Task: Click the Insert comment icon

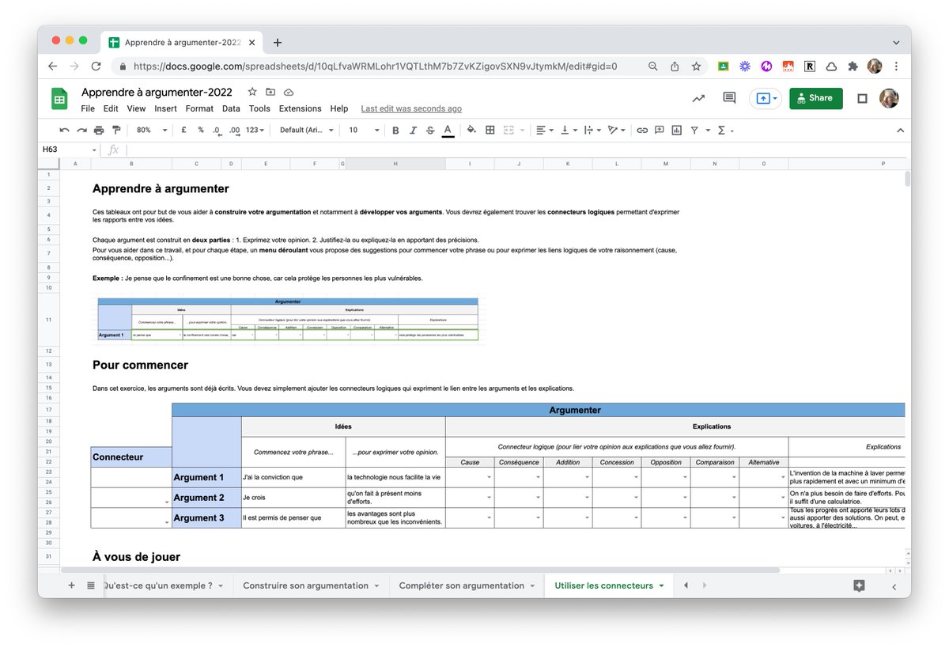Action: click(x=659, y=130)
